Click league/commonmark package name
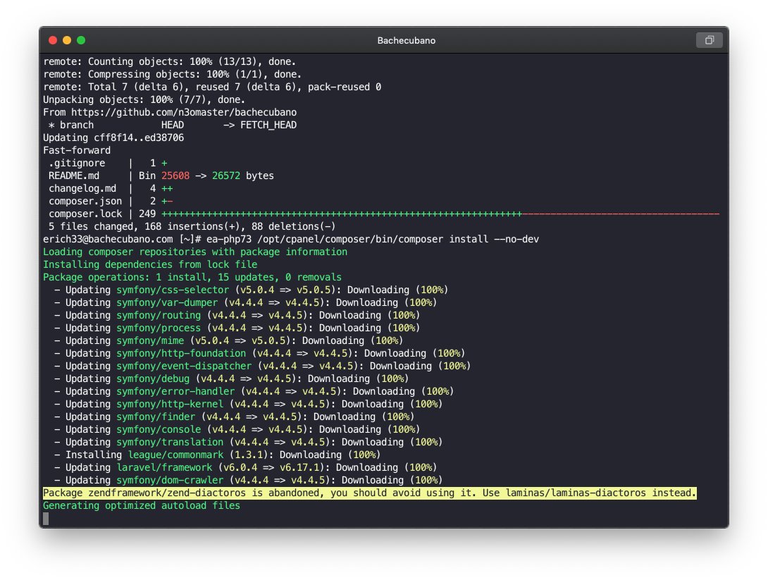The image size is (768, 580). (x=175, y=455)
